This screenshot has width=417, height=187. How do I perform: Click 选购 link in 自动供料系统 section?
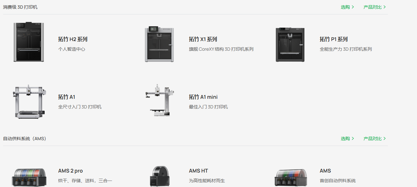click(x=347, y=139)
